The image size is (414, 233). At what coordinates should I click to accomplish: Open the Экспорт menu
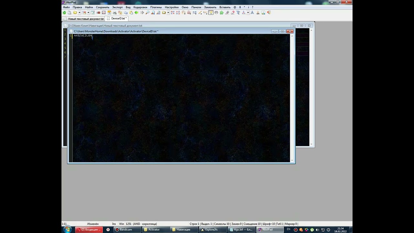117,7
